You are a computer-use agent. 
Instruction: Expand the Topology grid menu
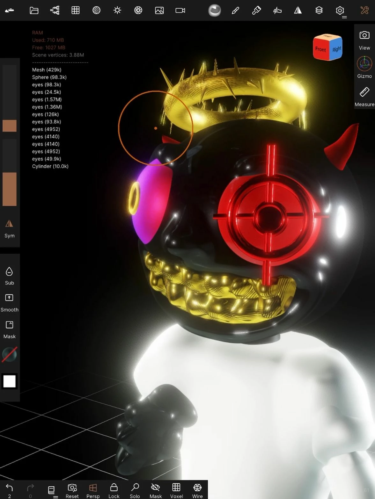(x=76, y=11)
